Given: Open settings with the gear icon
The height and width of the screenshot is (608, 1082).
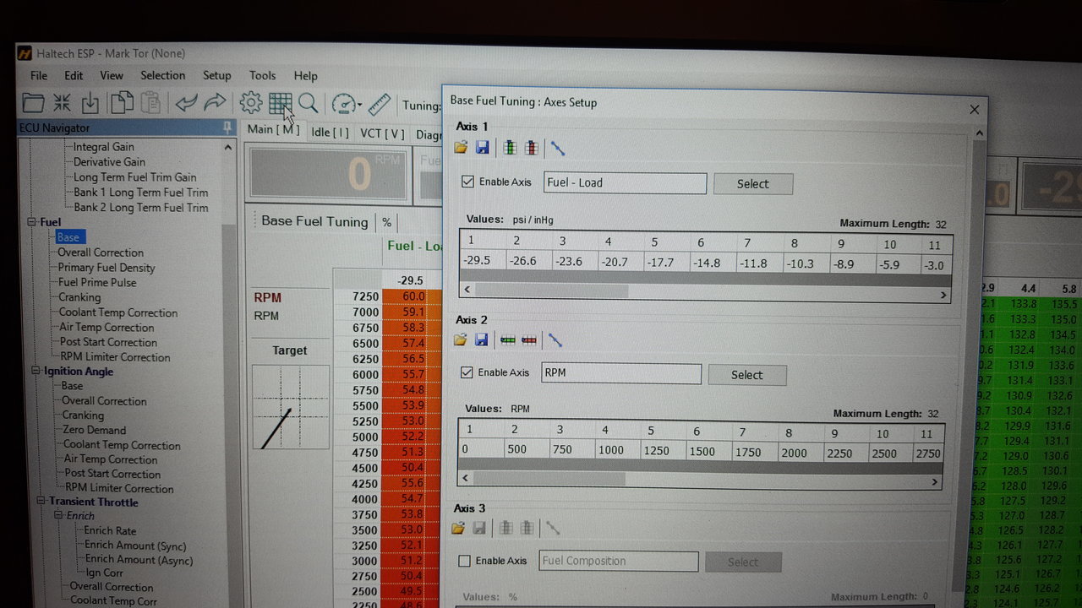Looking at the screenshot, I should [x=250, y=103].
